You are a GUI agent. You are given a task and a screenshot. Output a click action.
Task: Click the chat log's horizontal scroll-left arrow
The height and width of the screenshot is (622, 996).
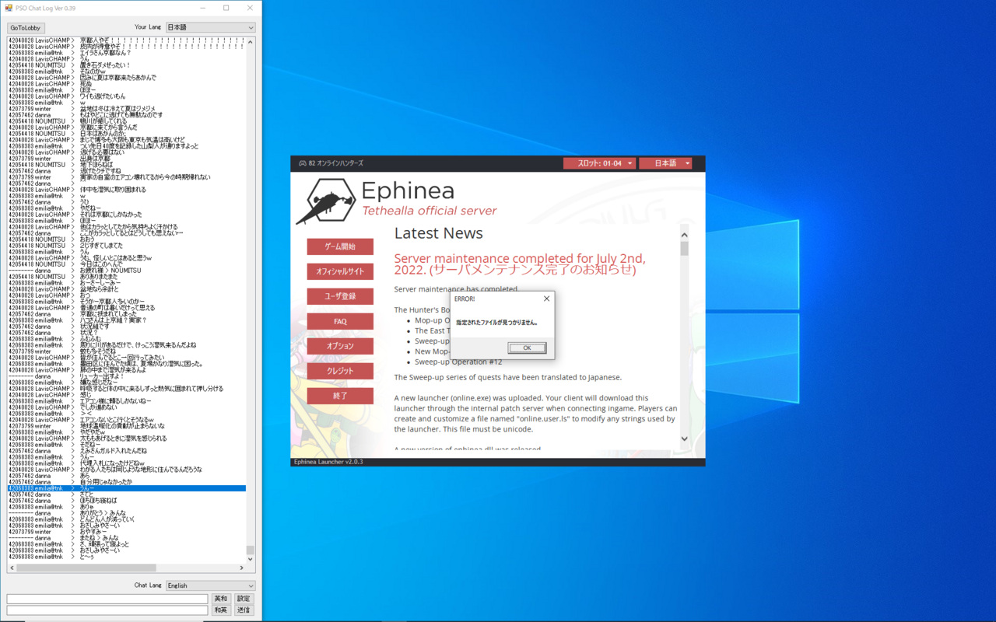pyautogui.click(x=12, y=568)
